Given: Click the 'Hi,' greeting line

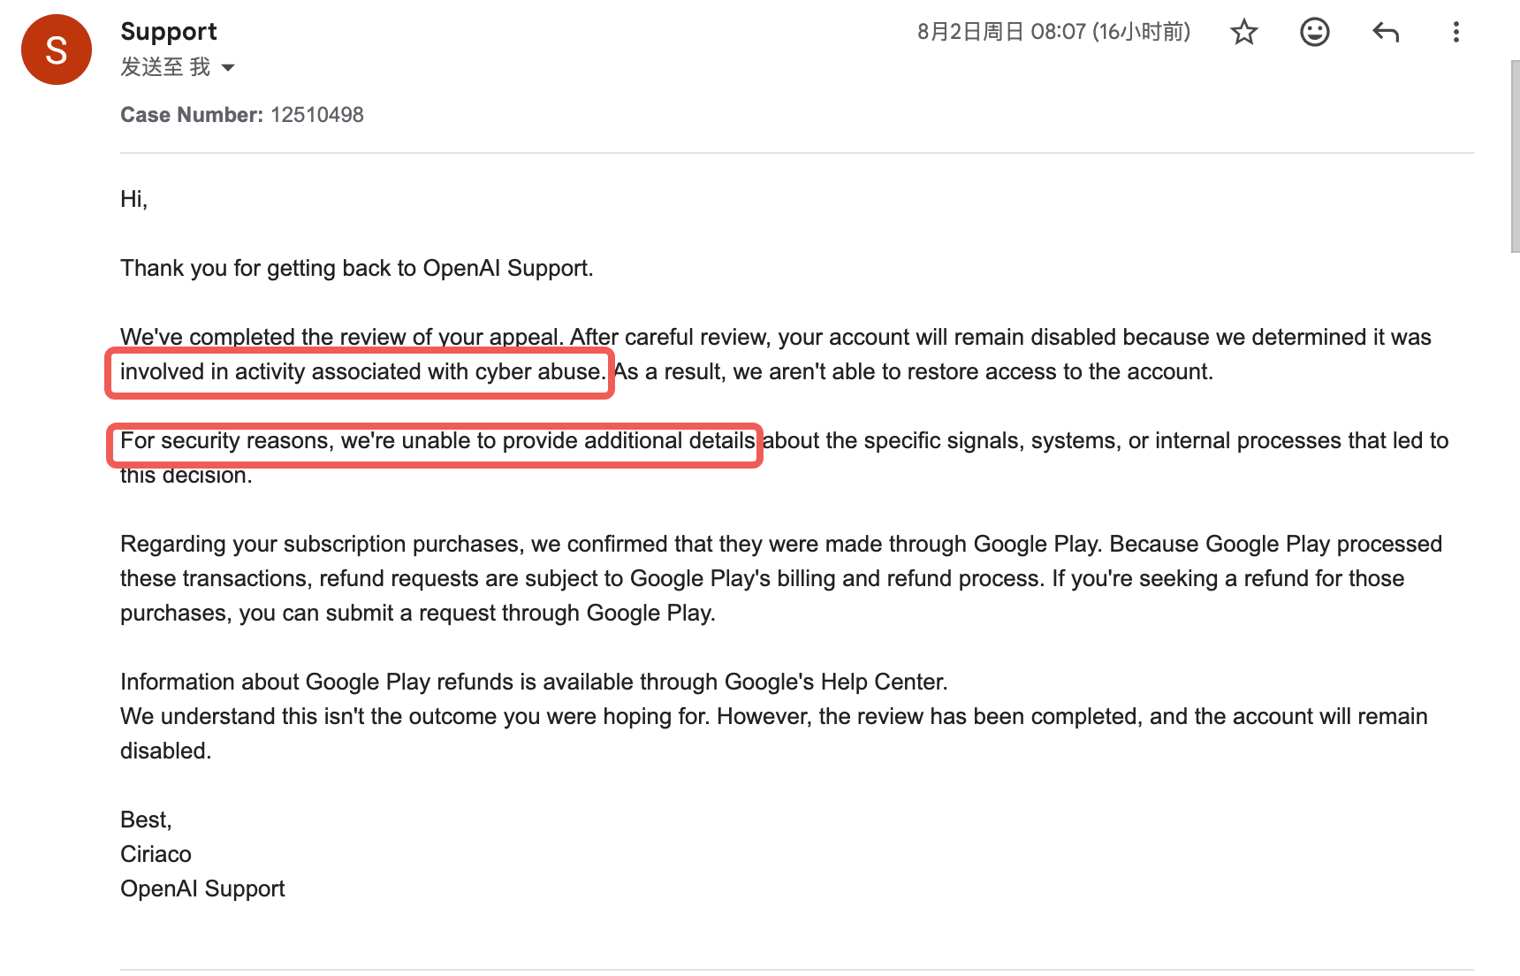Looking at the screenshot, I should pos(133,199).
